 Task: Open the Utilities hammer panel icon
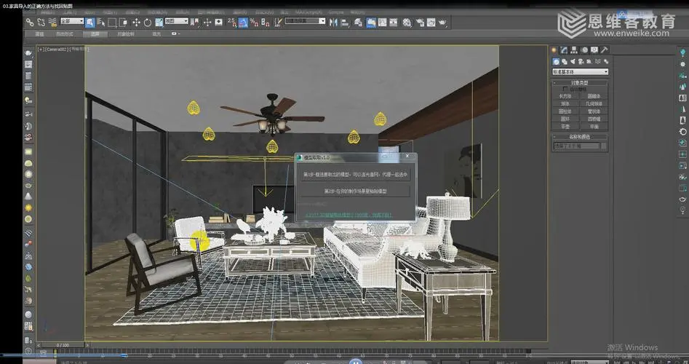(x=605, y=50)
